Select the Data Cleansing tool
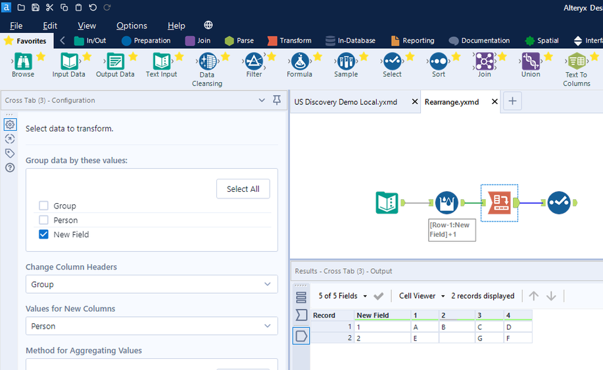 [207, 70]
